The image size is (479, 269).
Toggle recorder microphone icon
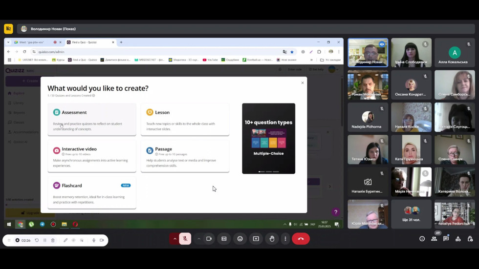pos(94,240)
